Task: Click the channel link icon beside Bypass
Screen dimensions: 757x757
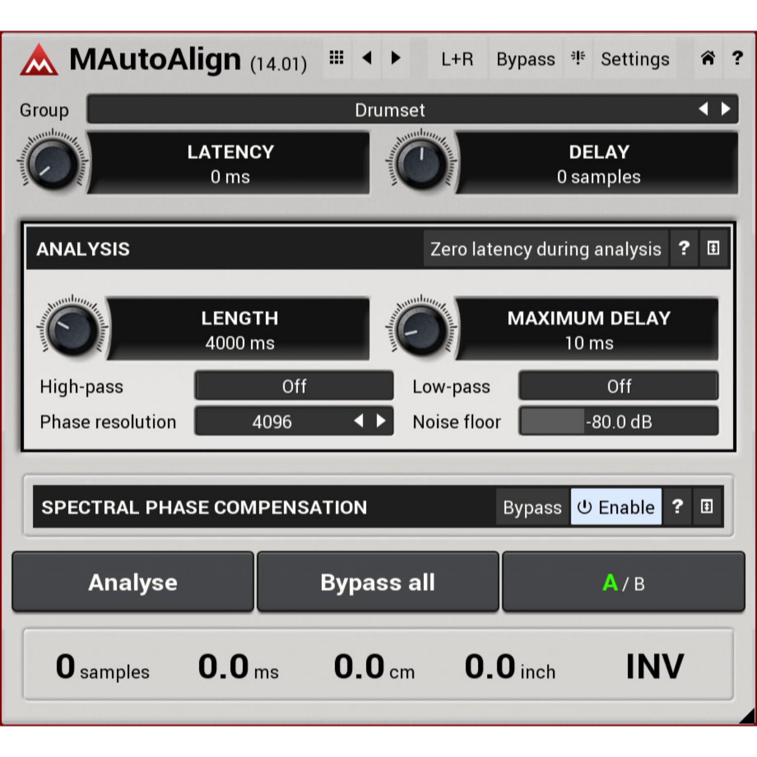Action: click(x=578, y=58)
